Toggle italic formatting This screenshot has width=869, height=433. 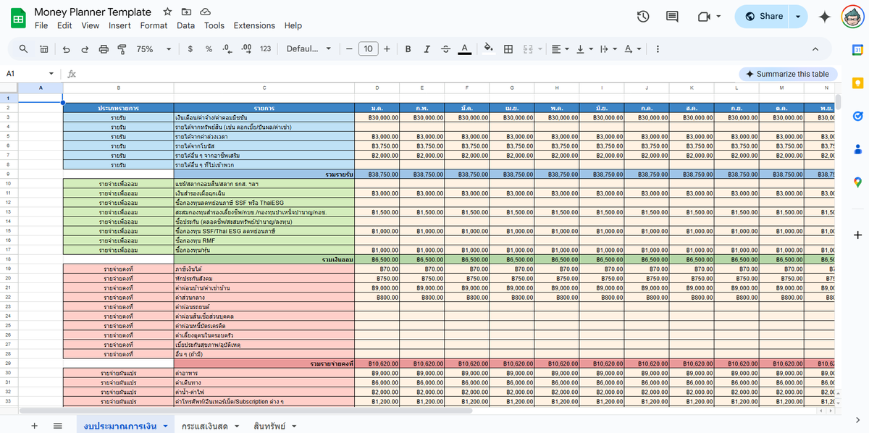[x=427, y=49]
